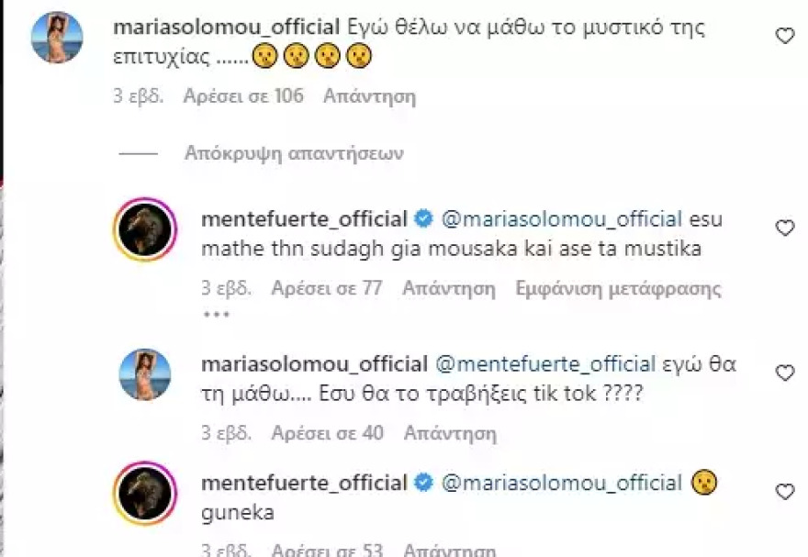Click the verified badge next to mentefuerte_official
Image resolution: width=808 pixels, height=557 pixels.
(424, 218)
